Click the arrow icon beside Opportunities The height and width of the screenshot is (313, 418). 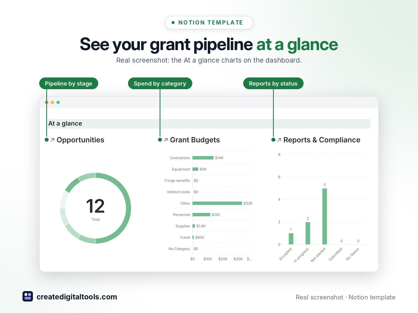[52, 140]
